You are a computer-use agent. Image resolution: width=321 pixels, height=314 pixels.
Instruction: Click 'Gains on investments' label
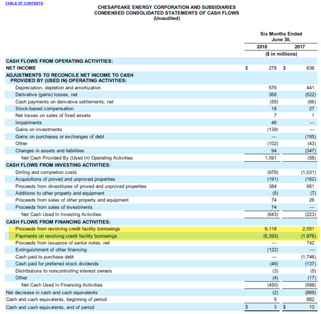tap(38, 130)
